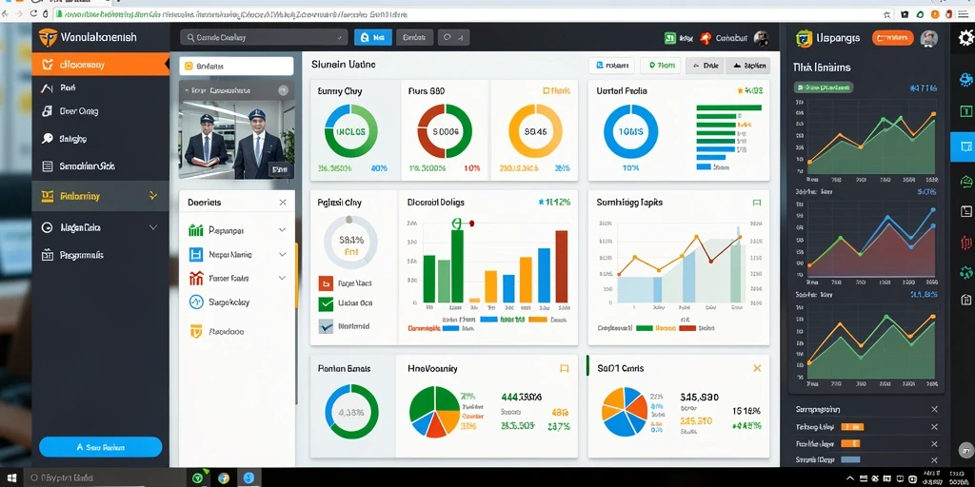975x487 pixels.
Task: Click the blue Sear Rerien button
Action: pyautogui.click(x=101, y=447)
